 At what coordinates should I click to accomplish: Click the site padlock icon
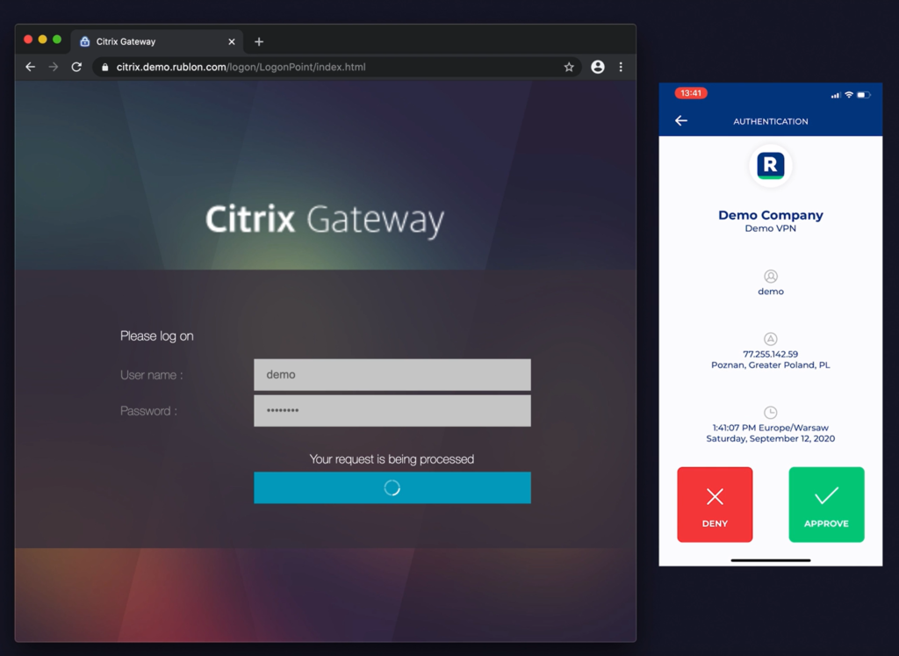pyautogui.click(x=105, y=67)
